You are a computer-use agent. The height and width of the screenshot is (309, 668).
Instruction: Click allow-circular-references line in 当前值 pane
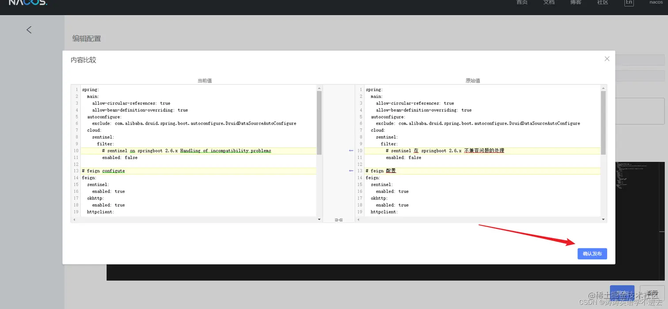[x=131, y=103]
